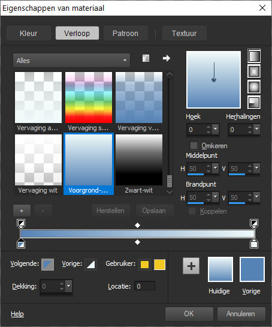Click the Middelpunt H slider bar
272x327 pixels.
203,174
